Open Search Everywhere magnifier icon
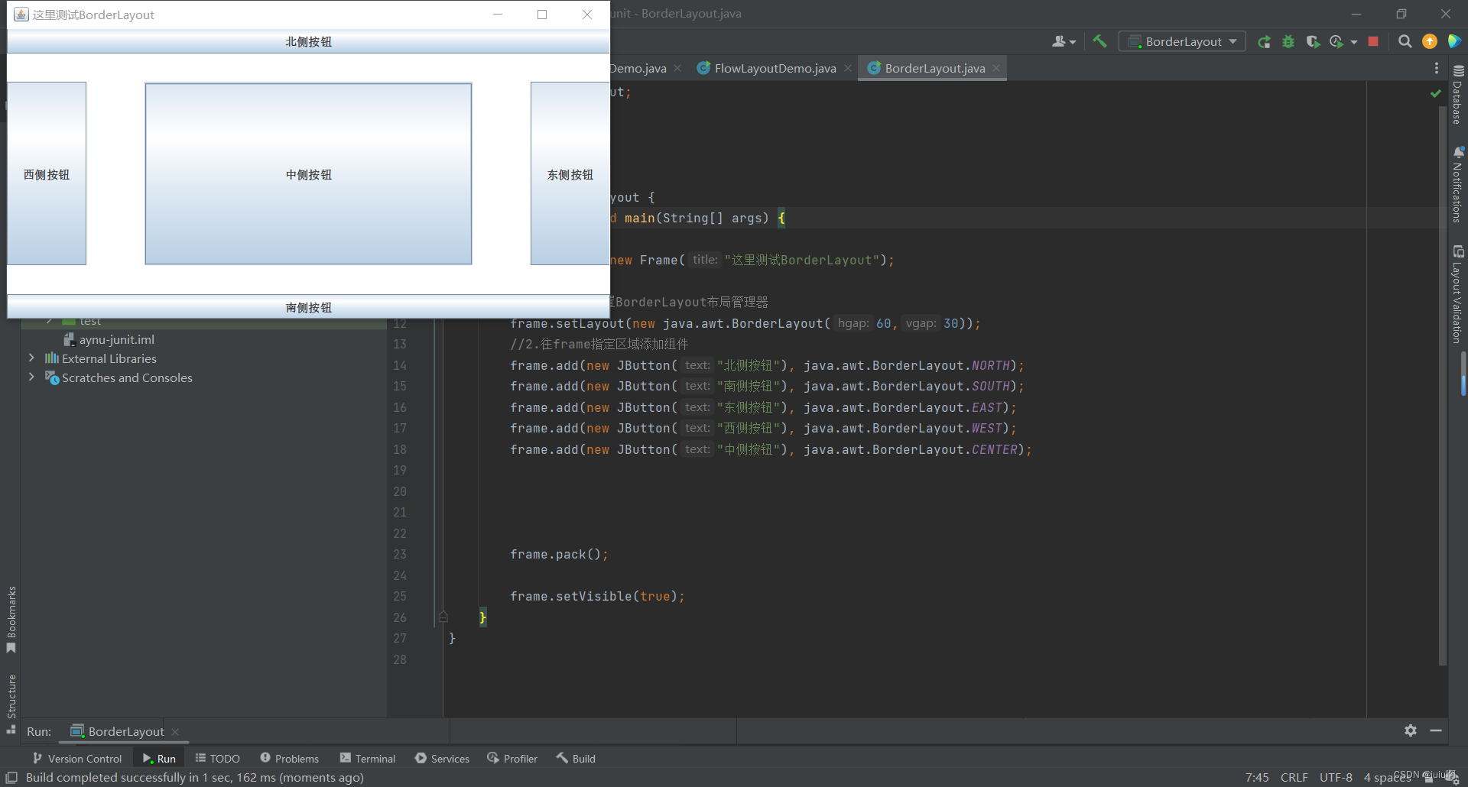 [1405, 41]
